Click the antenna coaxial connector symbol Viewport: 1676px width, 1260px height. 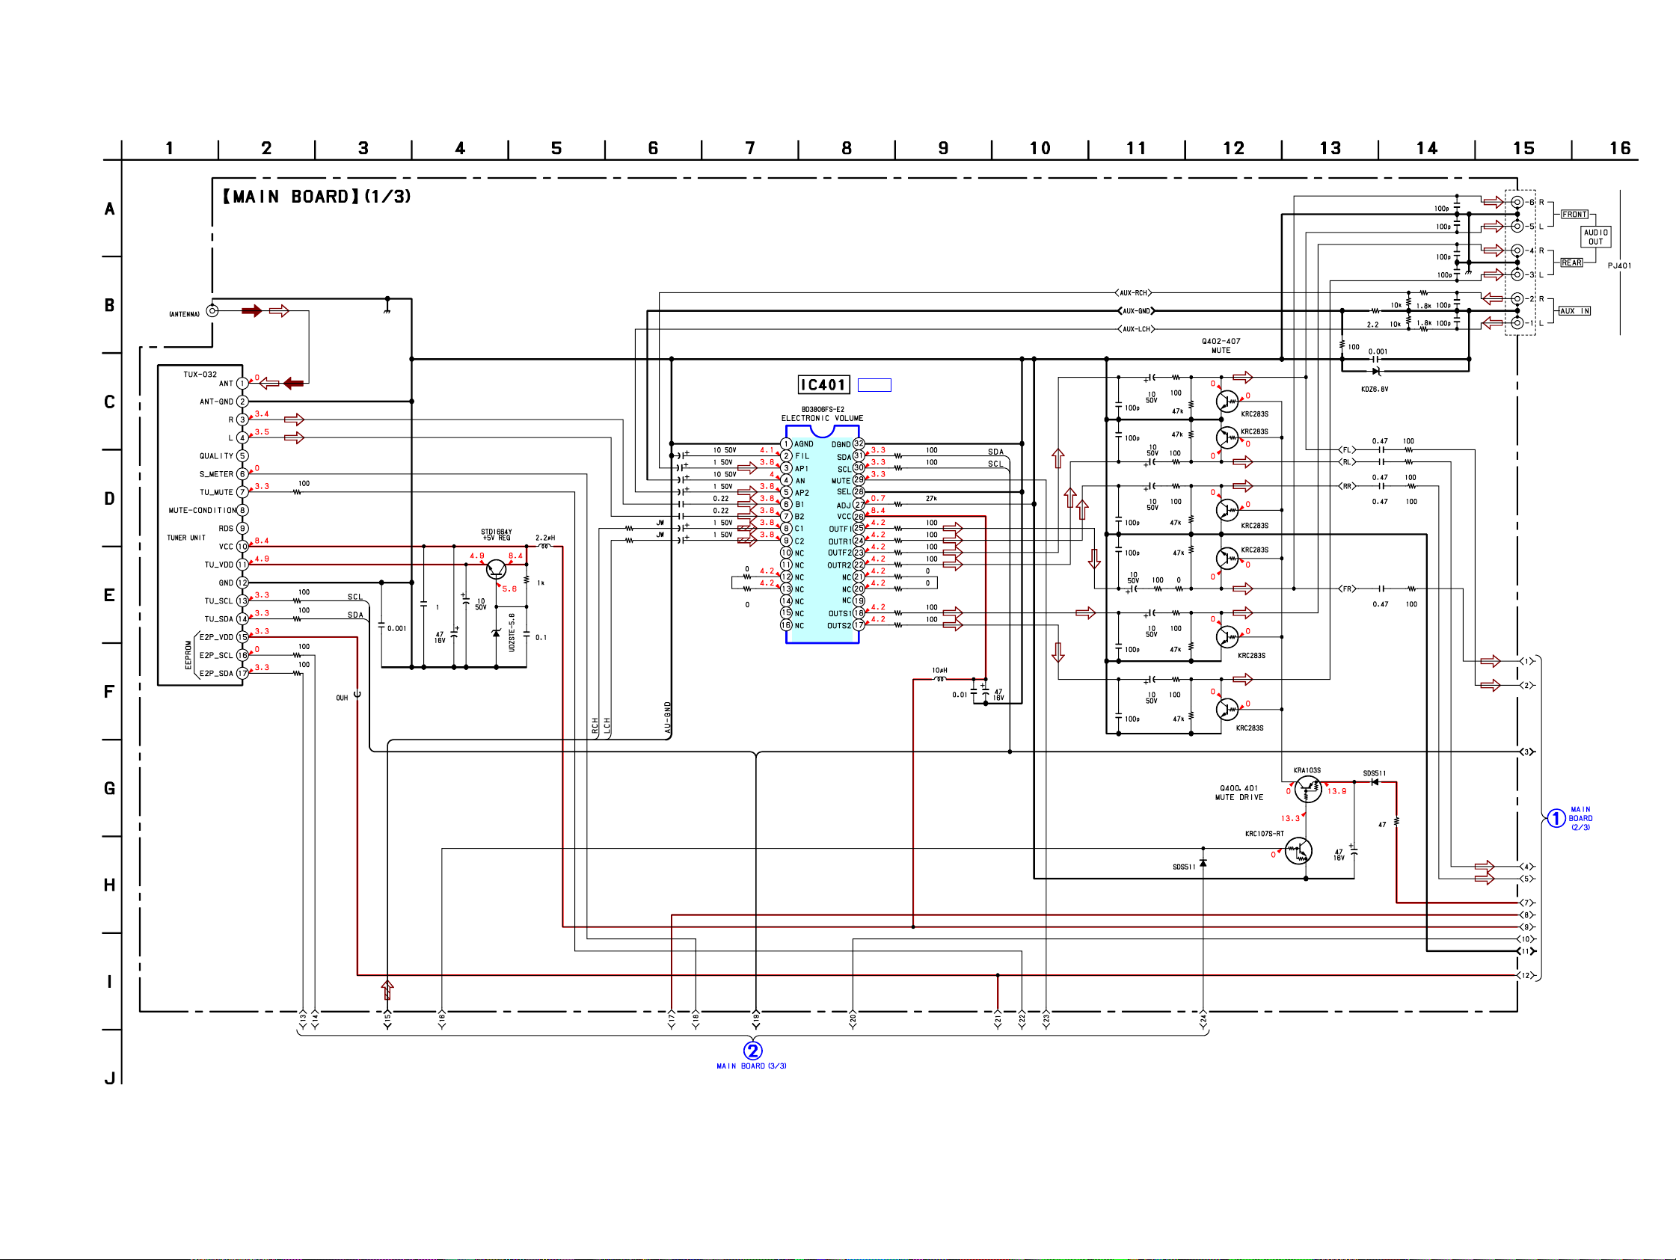(x=213, y=310)
